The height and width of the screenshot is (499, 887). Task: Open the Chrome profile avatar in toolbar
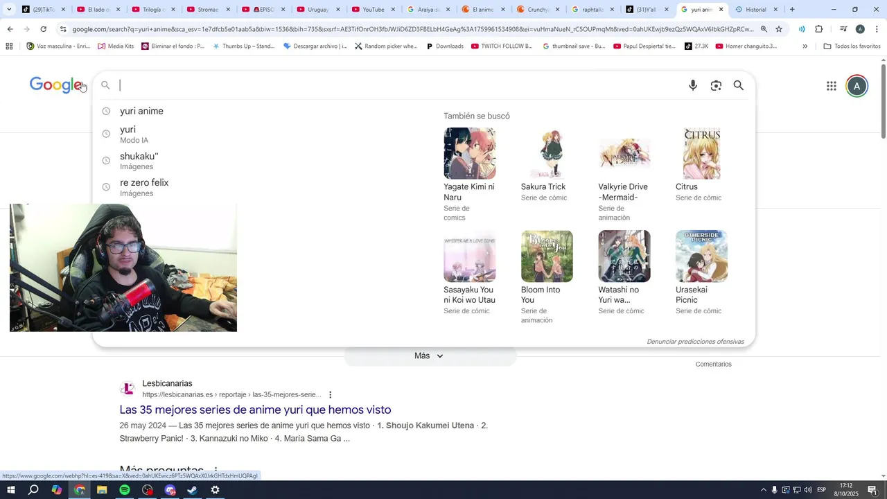click(860, 29)
